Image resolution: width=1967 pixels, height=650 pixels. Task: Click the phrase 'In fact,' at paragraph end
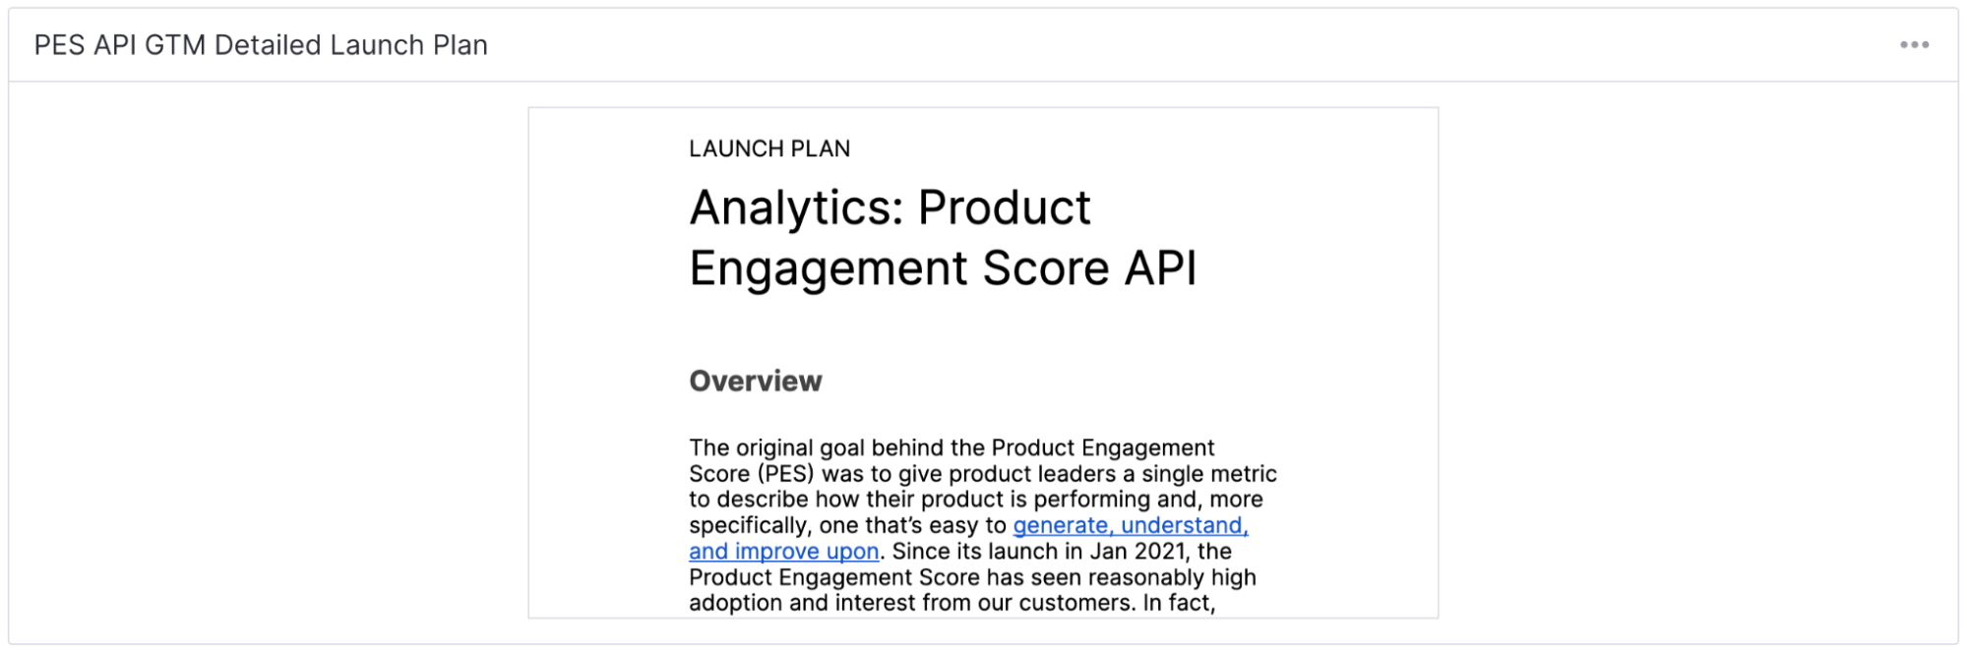1179,603
